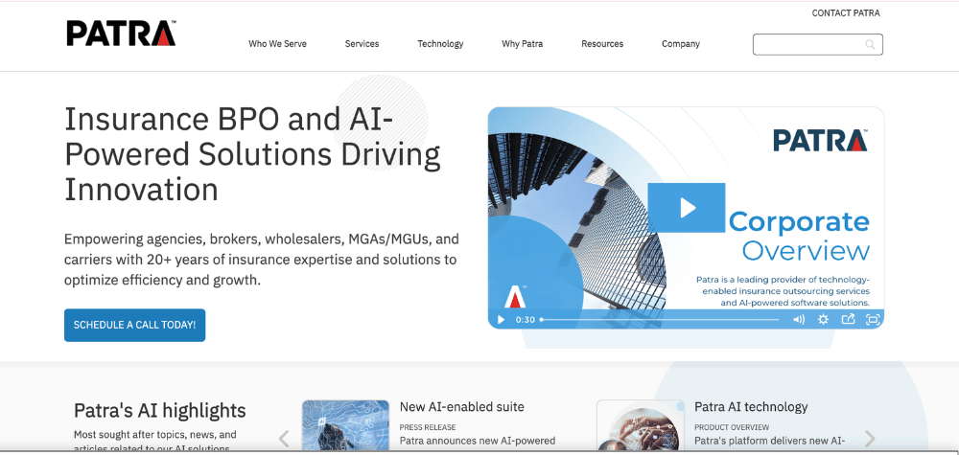Image resolution: width=959 pixels, height=455 pixels.
Task: Open the New AI-enabled suite article
Action: point(462,407)
